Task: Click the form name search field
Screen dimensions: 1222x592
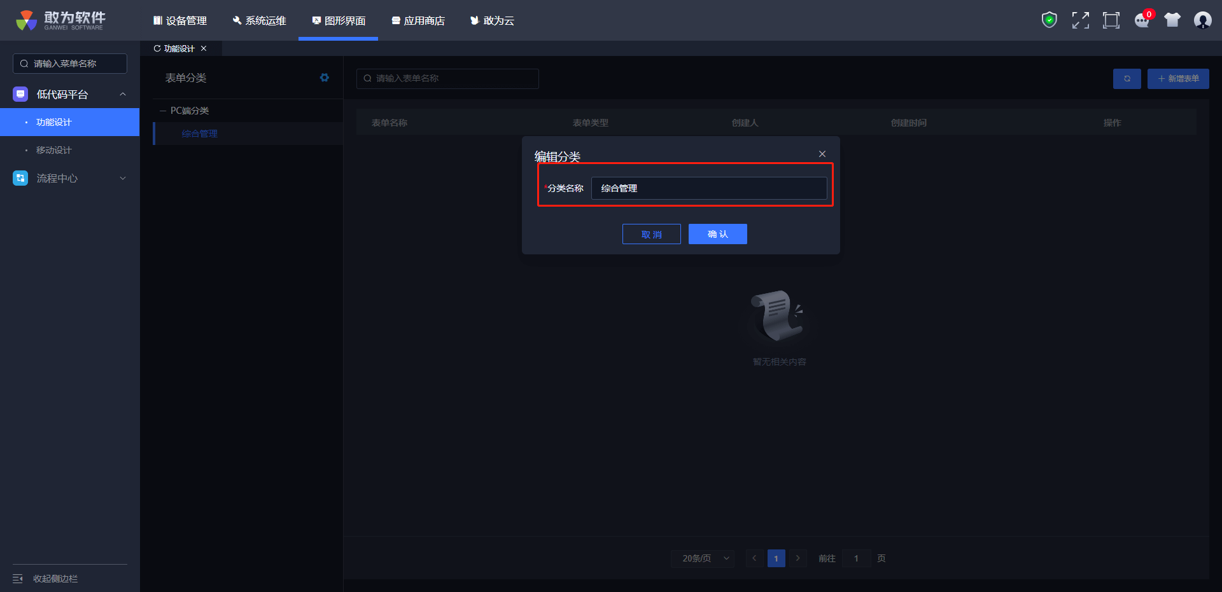Action: (x=447, y=78)
